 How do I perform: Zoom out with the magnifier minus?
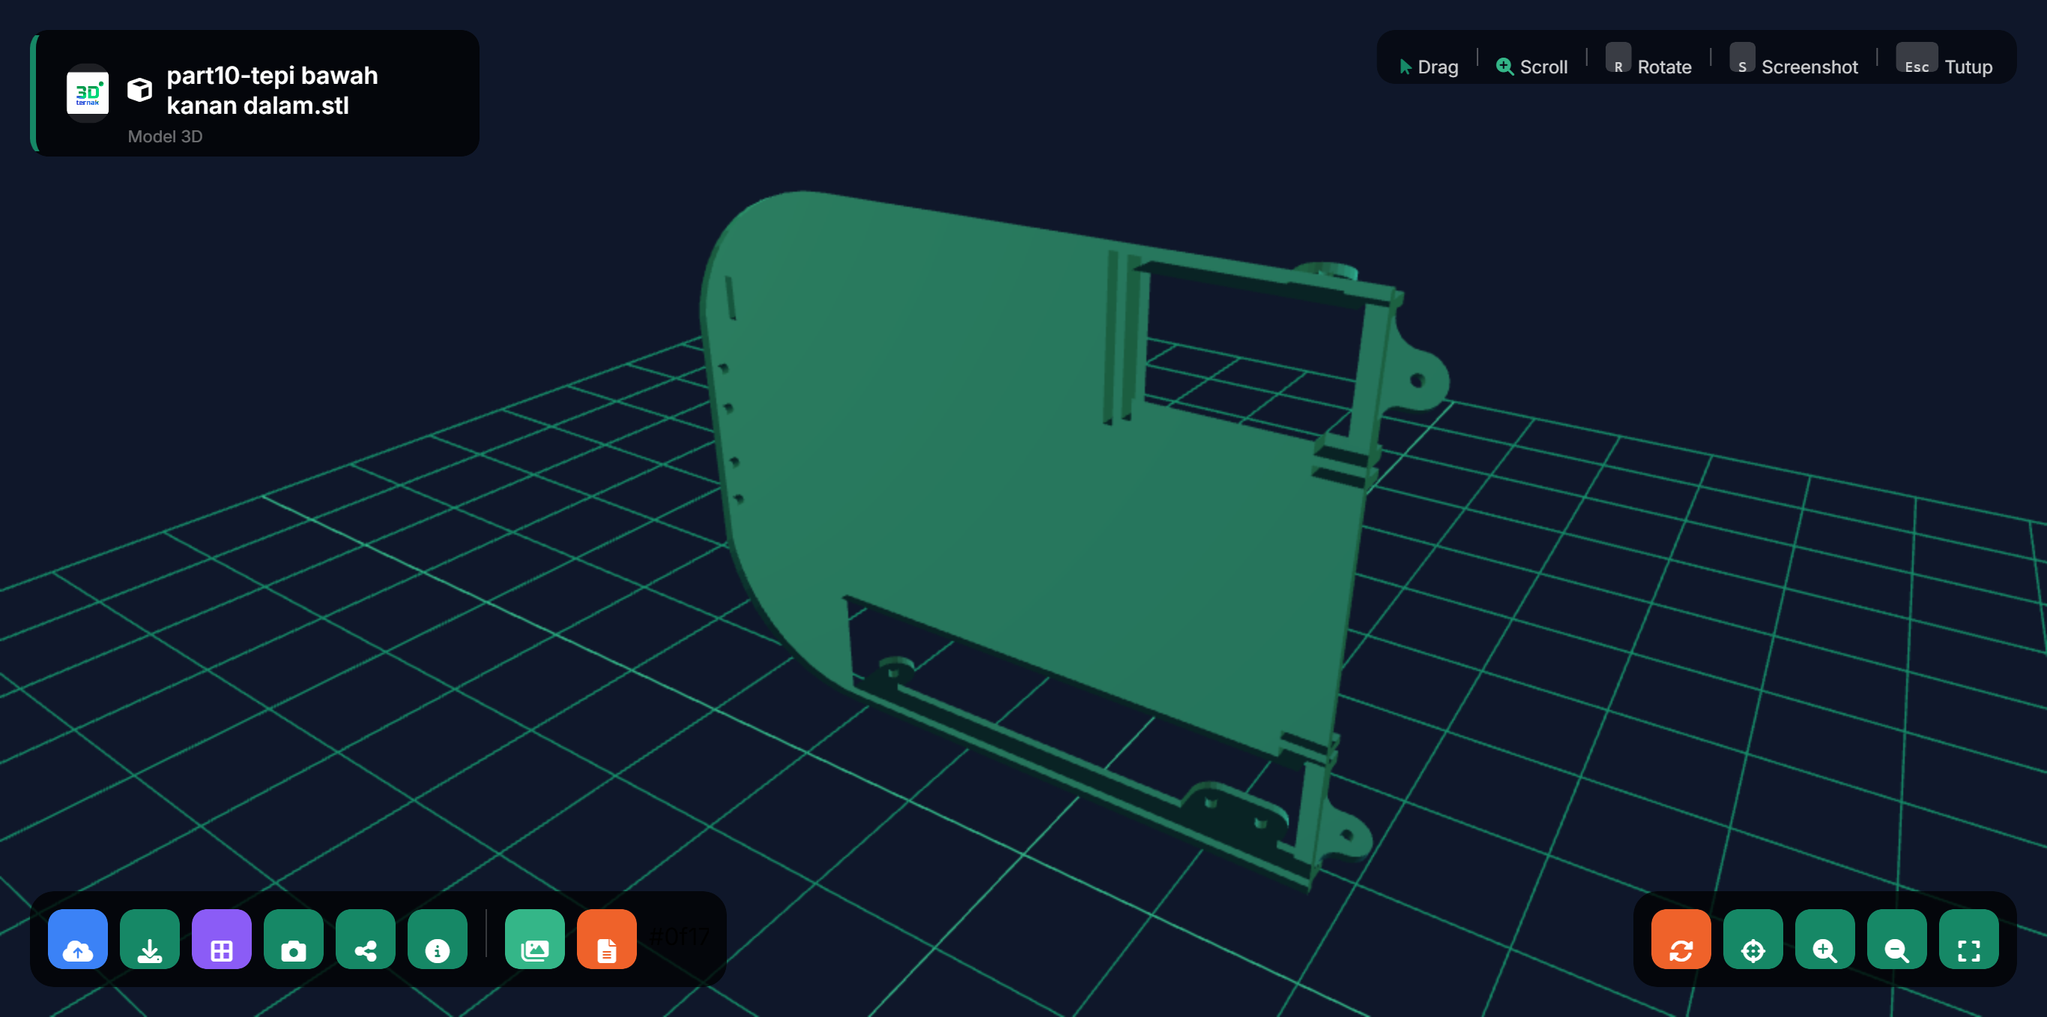coord(1897,938)
